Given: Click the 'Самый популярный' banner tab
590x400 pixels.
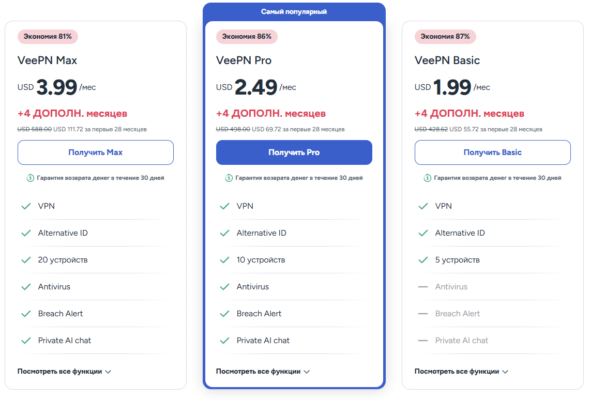Looking at the screenshot, I should (x=294, y=11).
